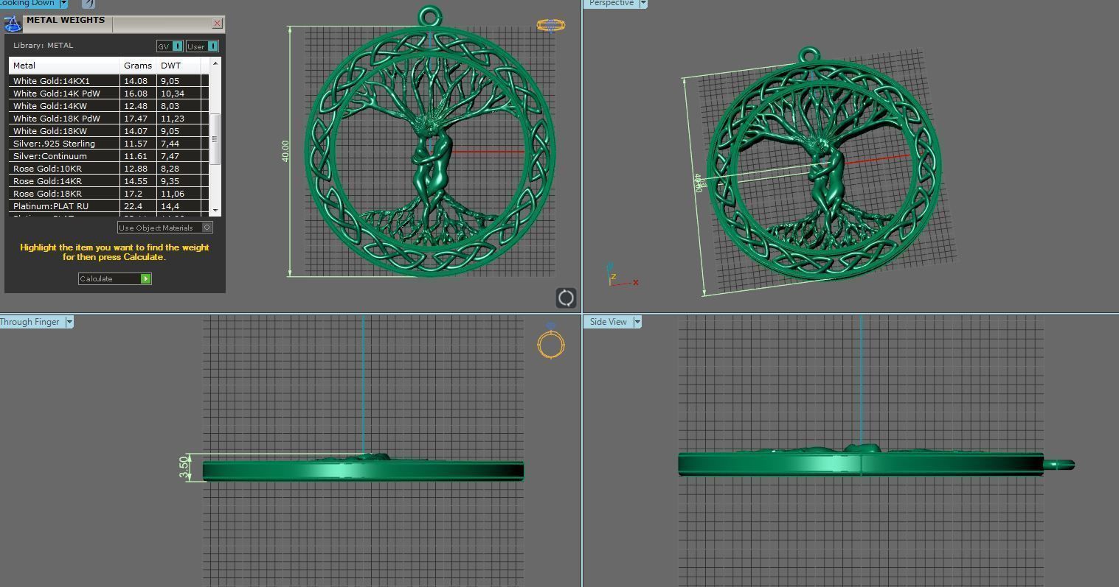Select Silver:Continuum row

(108, 156)
